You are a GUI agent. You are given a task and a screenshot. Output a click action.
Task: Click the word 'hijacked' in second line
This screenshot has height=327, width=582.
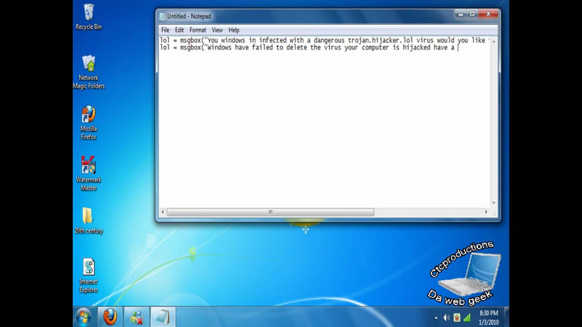coord(416,48)
